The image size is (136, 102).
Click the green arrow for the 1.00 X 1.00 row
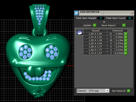click(x=126, y=34)
